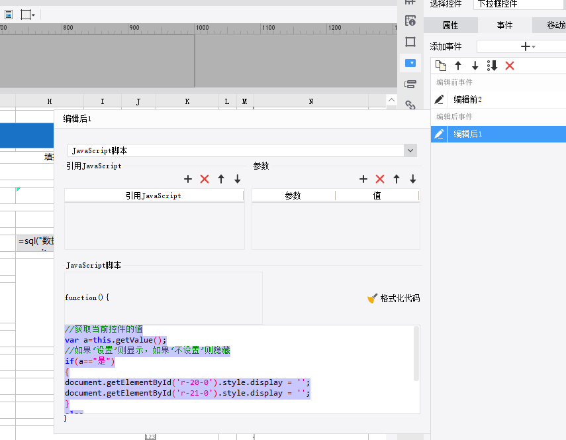566x440 pixels.
Task: Click the sort events icon
Action: pos(493,66)
